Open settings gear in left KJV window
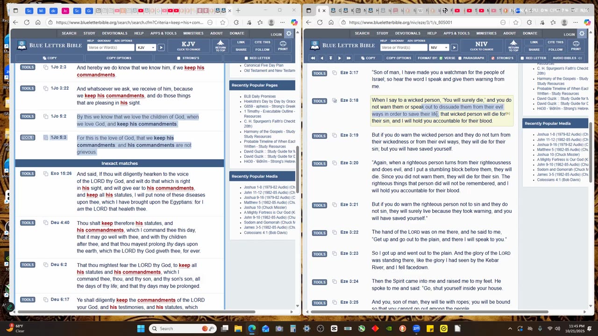This screenshot has width=598, height=336. [289, 34]
